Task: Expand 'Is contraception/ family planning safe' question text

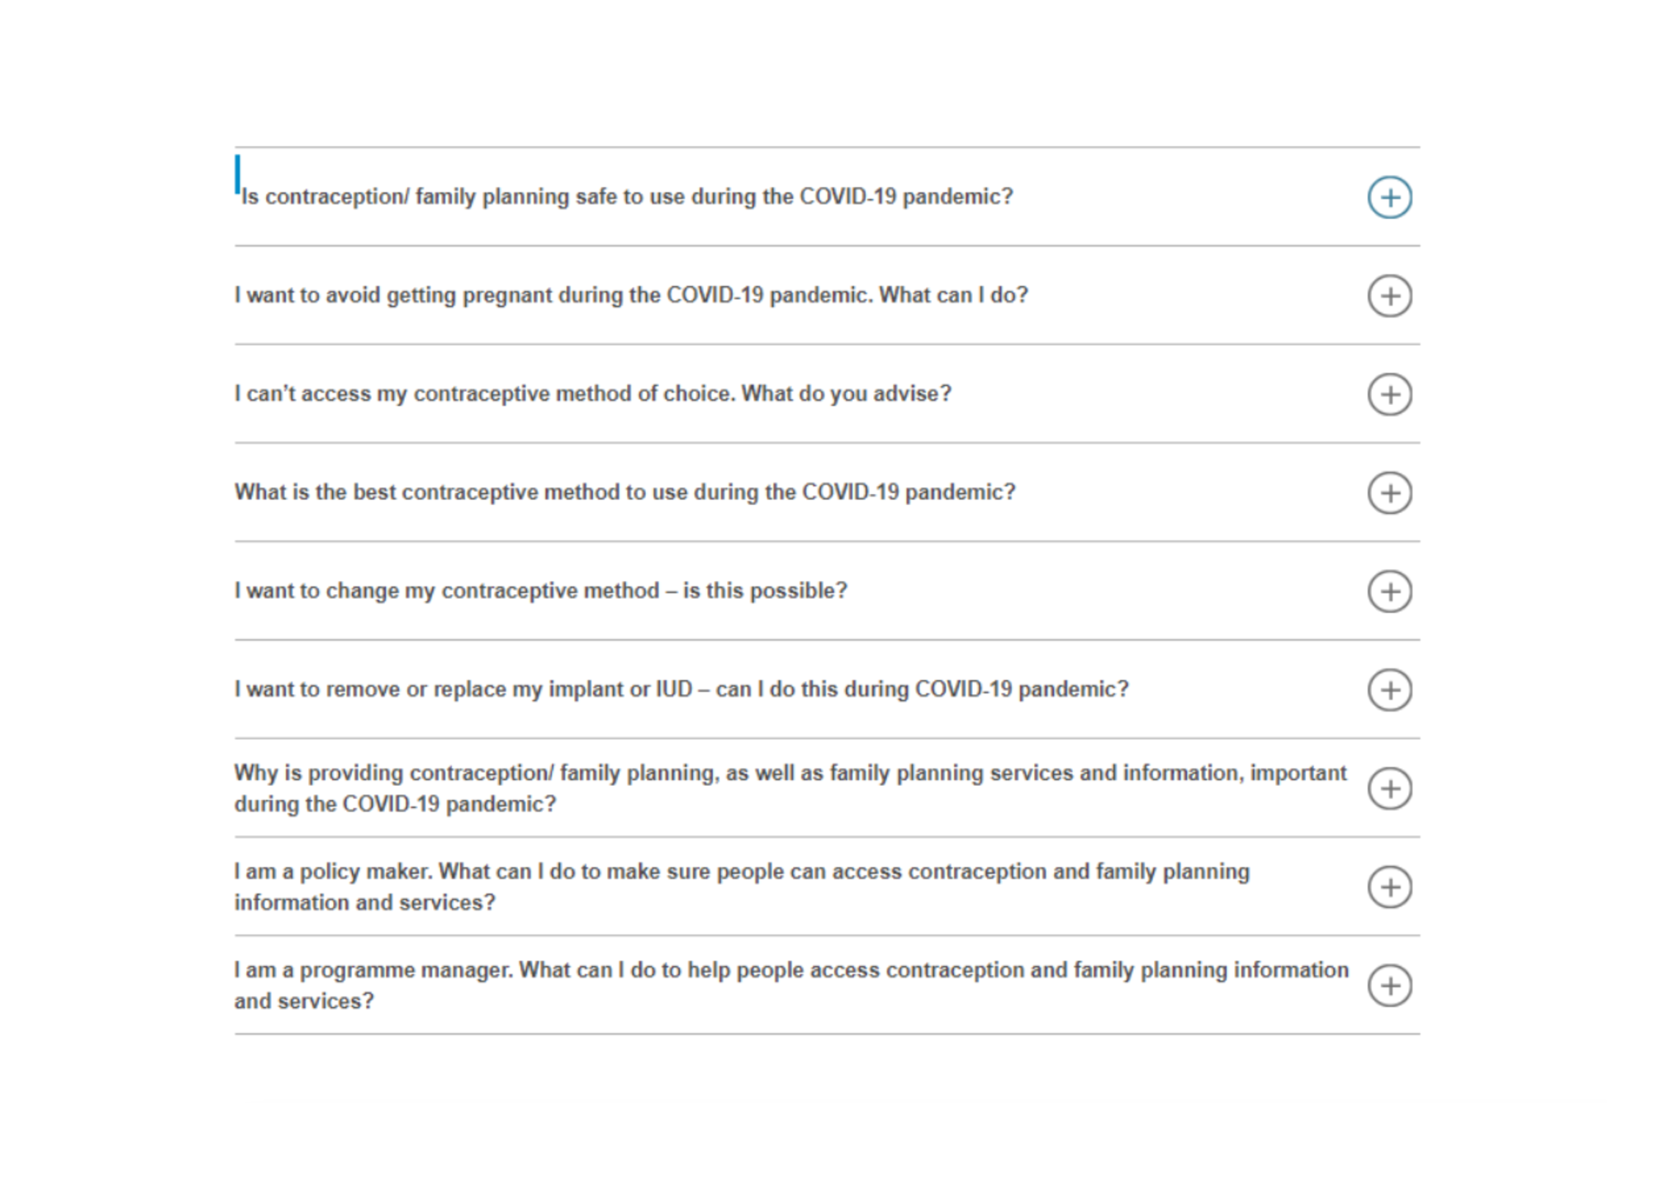Action: coord(627,197)
